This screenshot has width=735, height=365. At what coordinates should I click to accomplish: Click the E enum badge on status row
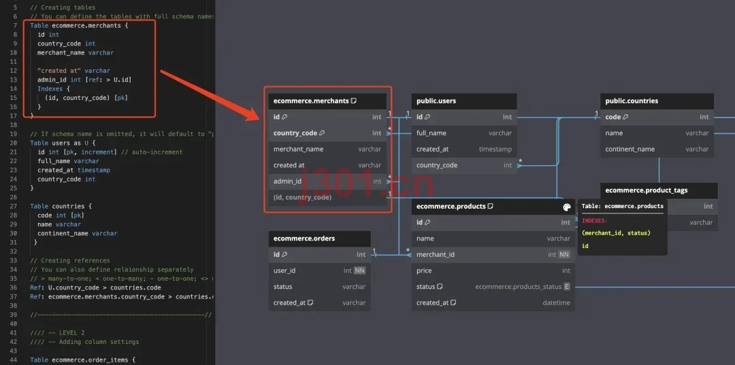pyautogui.click(x=567, y=286)
